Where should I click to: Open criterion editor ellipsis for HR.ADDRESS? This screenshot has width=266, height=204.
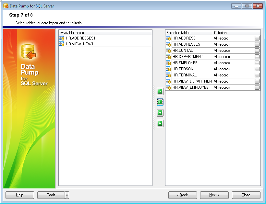coord(257,38)
